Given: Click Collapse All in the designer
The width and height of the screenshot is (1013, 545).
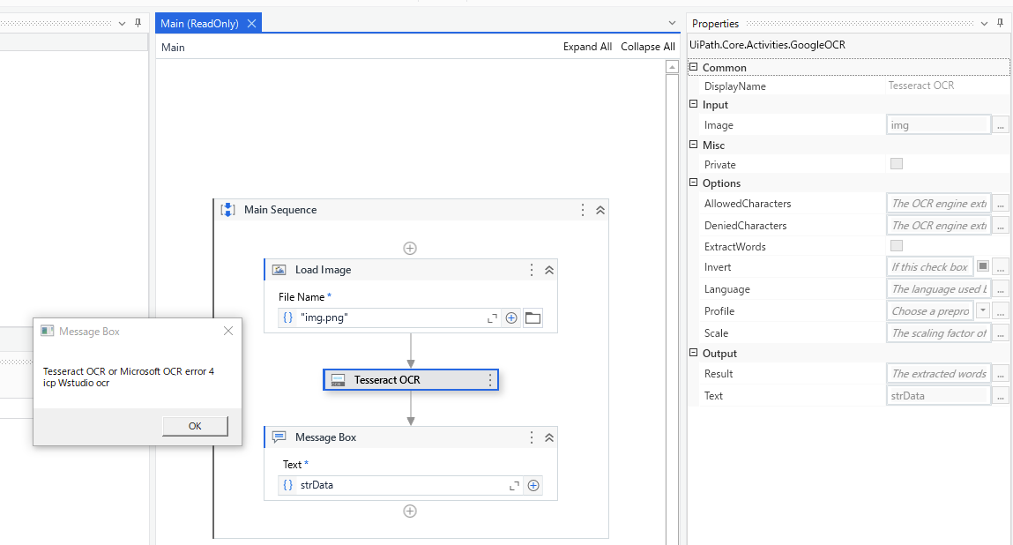Looking at the screenshot, I should click(647, 47).
